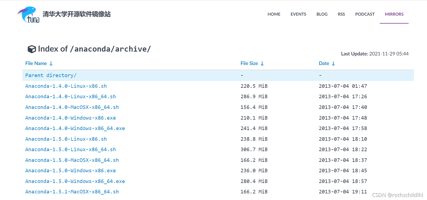
Task: Click the date 2013-07-04 17:48
Action: [x=343, y=118]
